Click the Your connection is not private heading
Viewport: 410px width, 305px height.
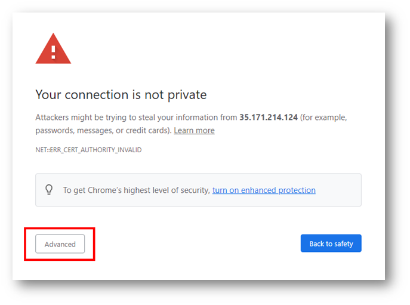(x=121, y=95)
